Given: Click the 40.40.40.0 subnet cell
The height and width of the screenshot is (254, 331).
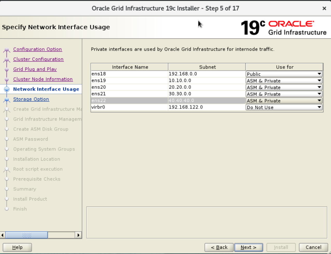Looking at the screenshot, I should [207, 101].
